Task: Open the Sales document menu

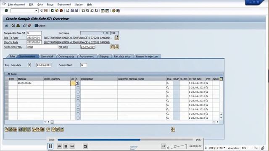Action: click(x=16, y=5)
